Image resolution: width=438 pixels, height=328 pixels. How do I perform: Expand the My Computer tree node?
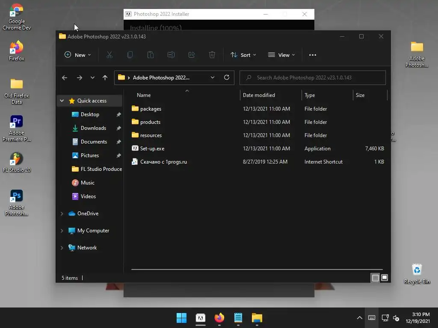point(62,231)
